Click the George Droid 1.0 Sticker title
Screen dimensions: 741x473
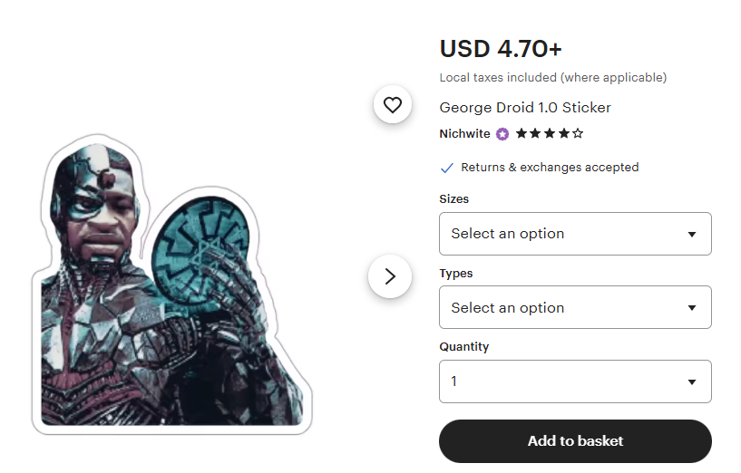525,108
